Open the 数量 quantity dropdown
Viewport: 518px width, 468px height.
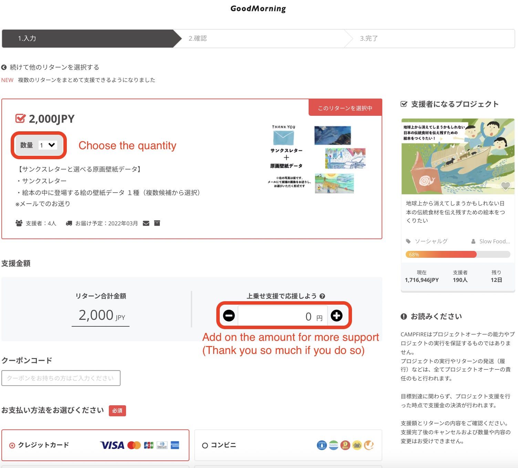[47, 145]
